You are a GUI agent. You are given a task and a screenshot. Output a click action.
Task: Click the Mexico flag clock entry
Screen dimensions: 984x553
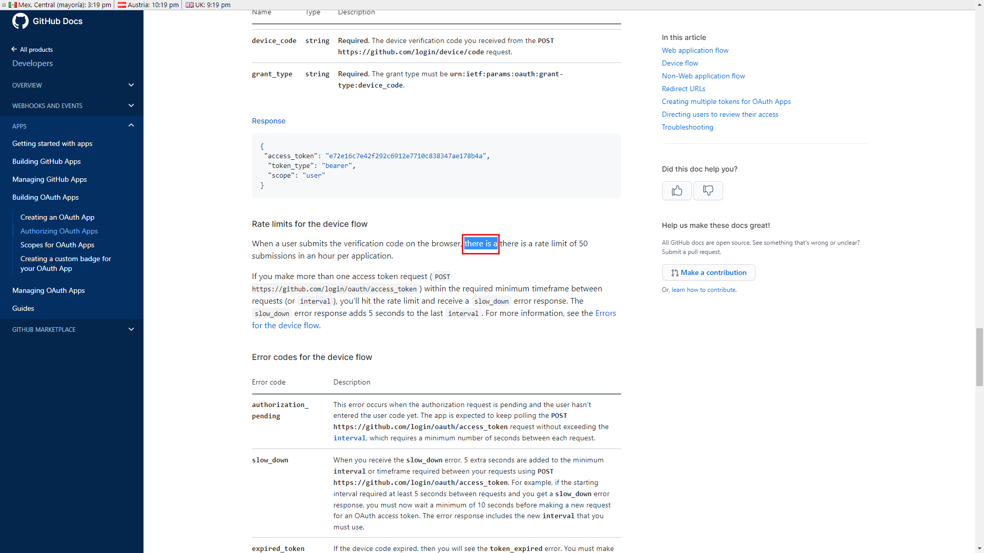(60, 5)
